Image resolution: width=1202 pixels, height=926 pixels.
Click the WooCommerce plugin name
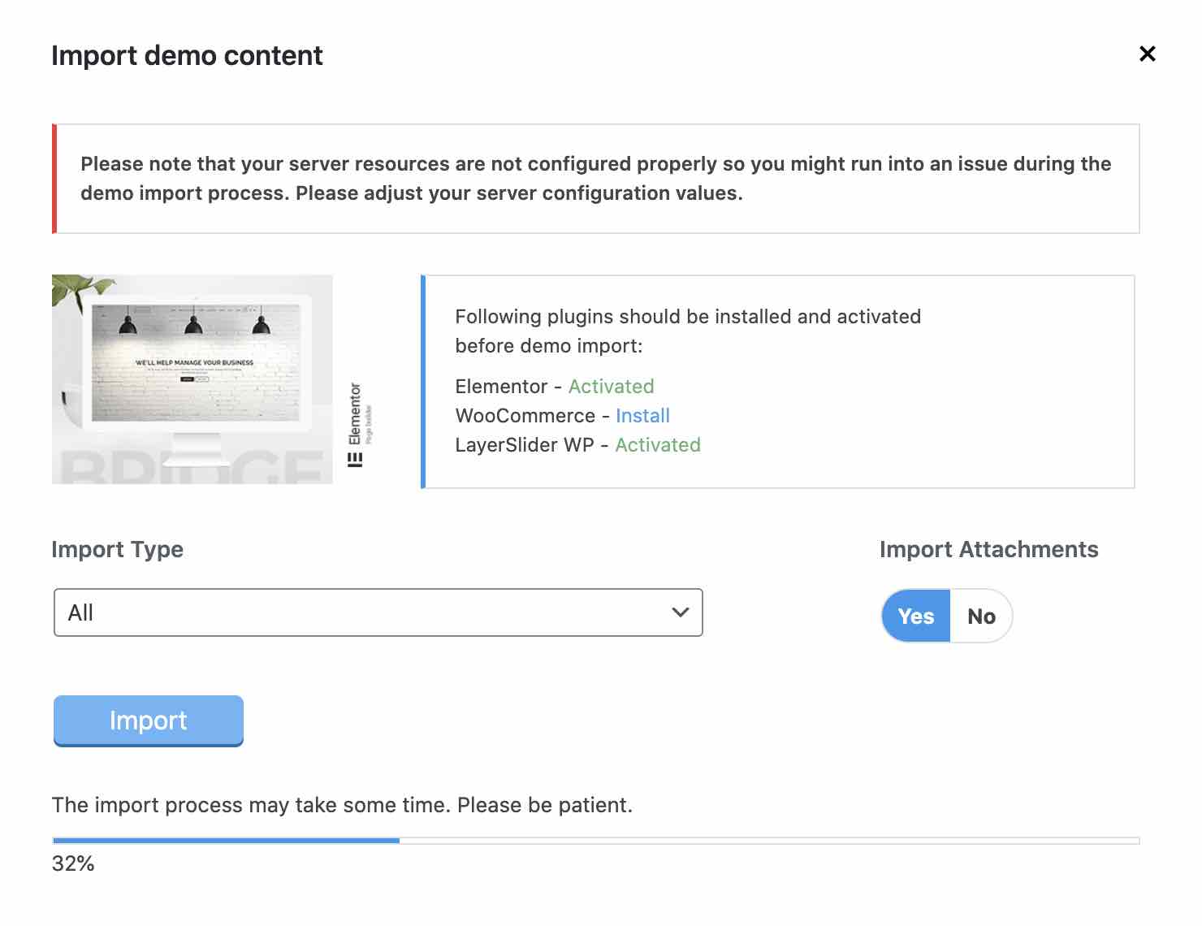coord(525,416)
